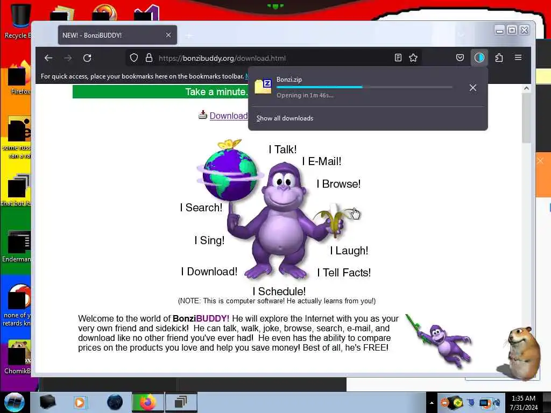Screen dimensions: 551x413
Task: Minimize the Firefox window
Action: coord(499,31)
